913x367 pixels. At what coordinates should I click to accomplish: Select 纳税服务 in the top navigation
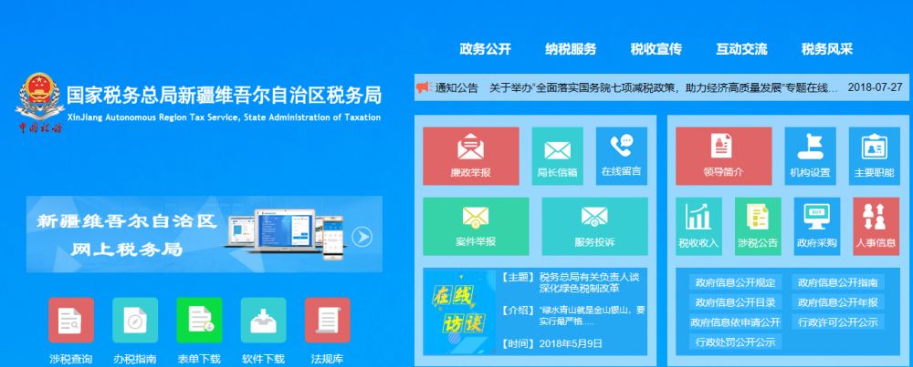571,49
